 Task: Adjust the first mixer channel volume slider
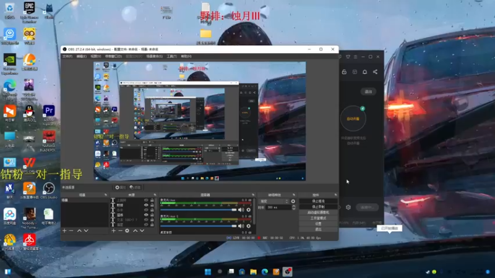click(198, 209)
